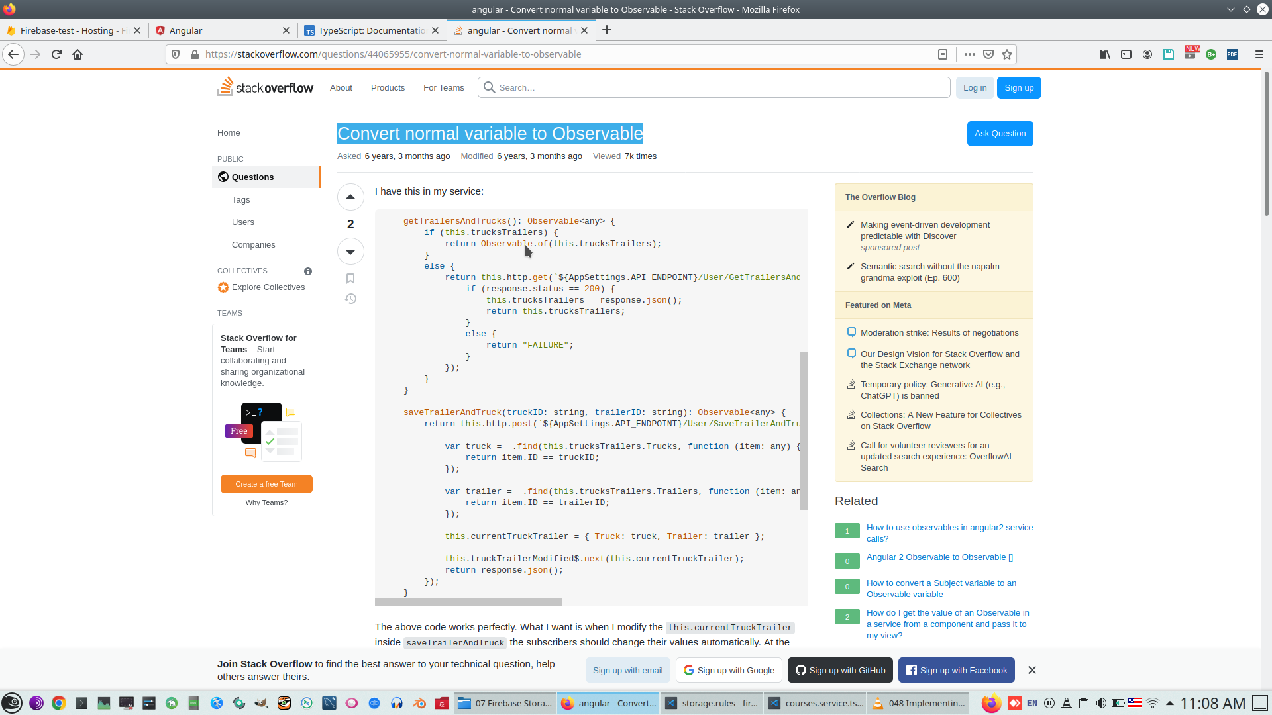Image resolution: width=1272 pixels, height=715 pixels.
Task: Open Products menu in header
Action: (388, 88)
